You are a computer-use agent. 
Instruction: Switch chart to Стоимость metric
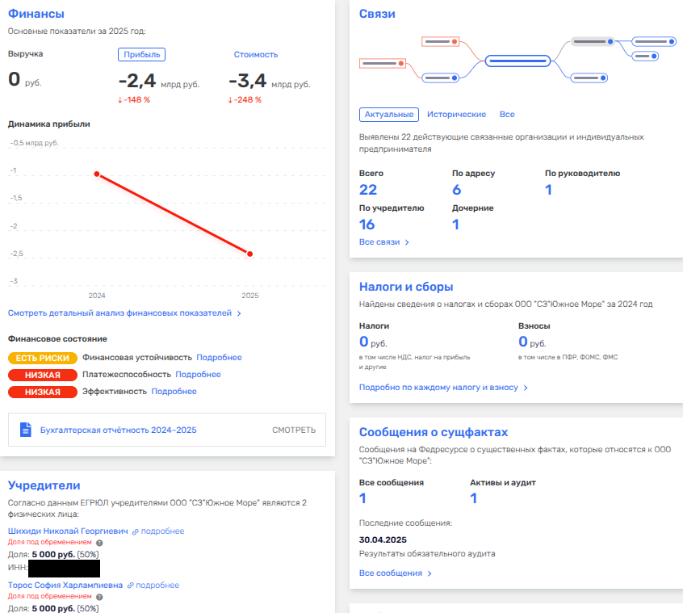click(255, 54)
